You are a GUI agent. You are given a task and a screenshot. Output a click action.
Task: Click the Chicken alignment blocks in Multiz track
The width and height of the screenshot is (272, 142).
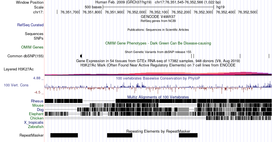239,118
